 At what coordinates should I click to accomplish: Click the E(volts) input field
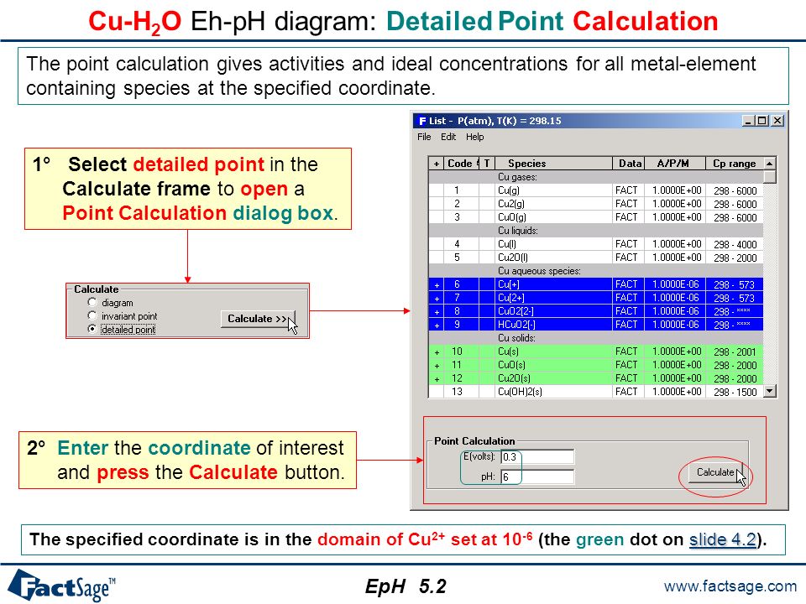click(537, 456)
